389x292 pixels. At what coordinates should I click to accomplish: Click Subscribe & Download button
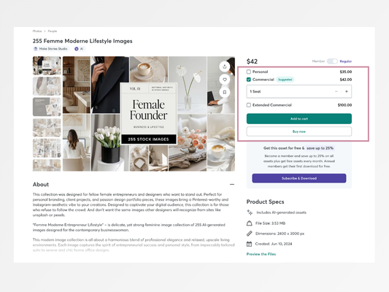click(299, 178)
